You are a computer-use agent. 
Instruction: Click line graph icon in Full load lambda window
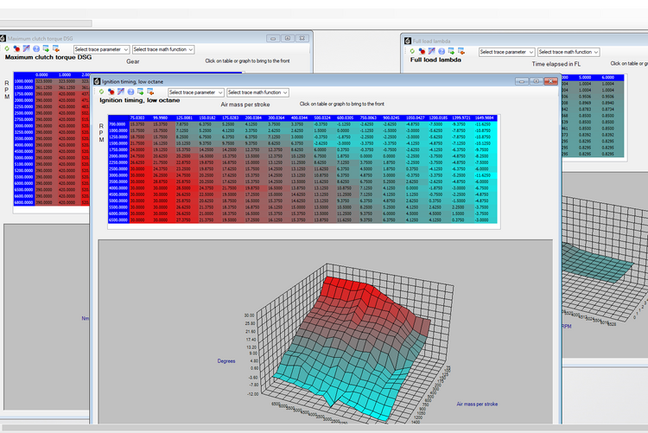pyautogui.click(x=432, y=51)
